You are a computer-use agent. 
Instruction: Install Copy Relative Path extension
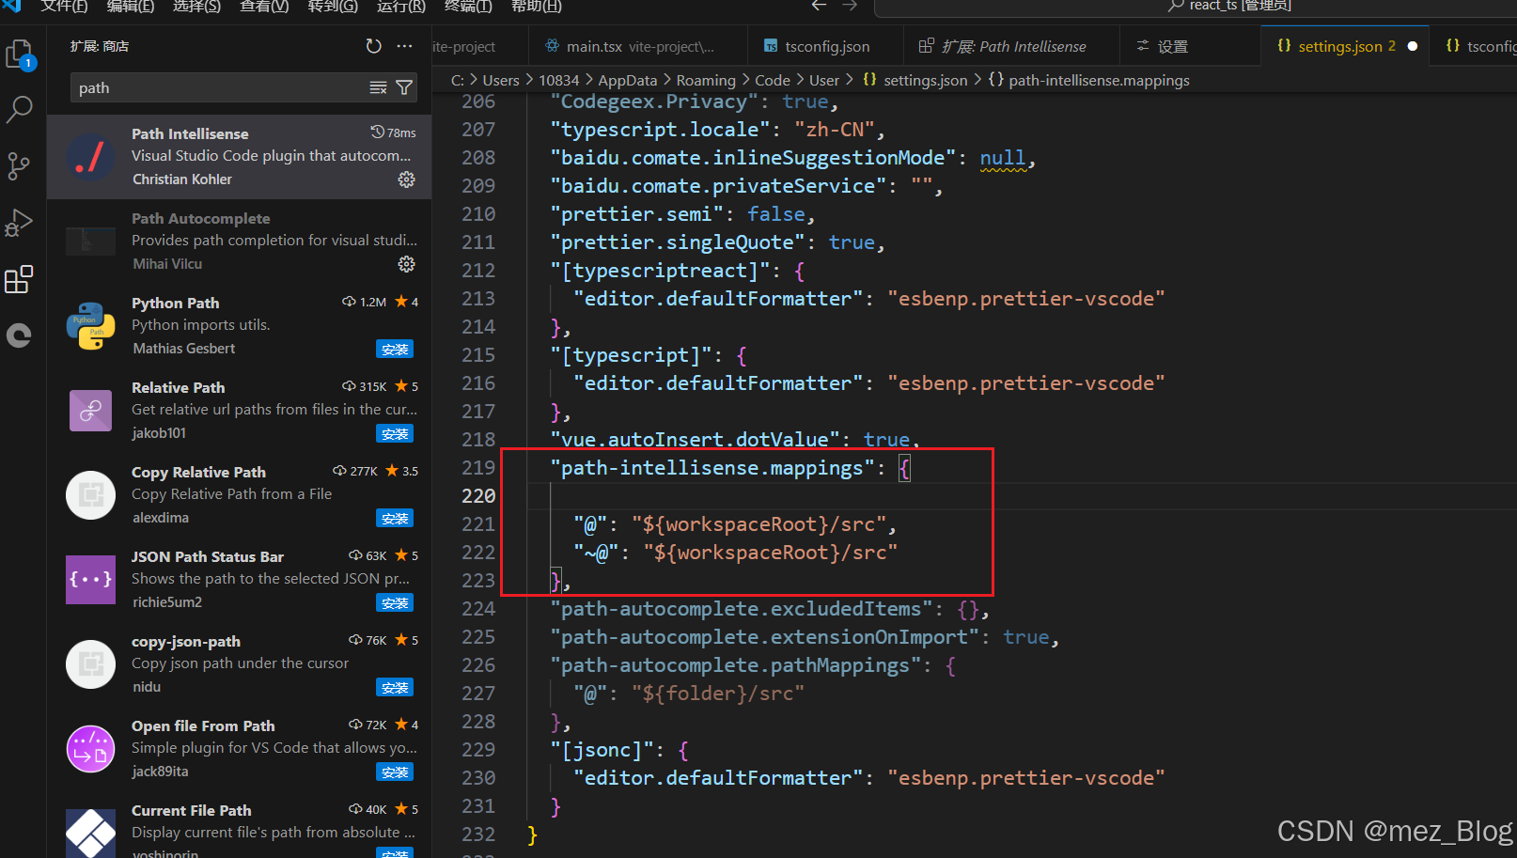click(395, 518)
